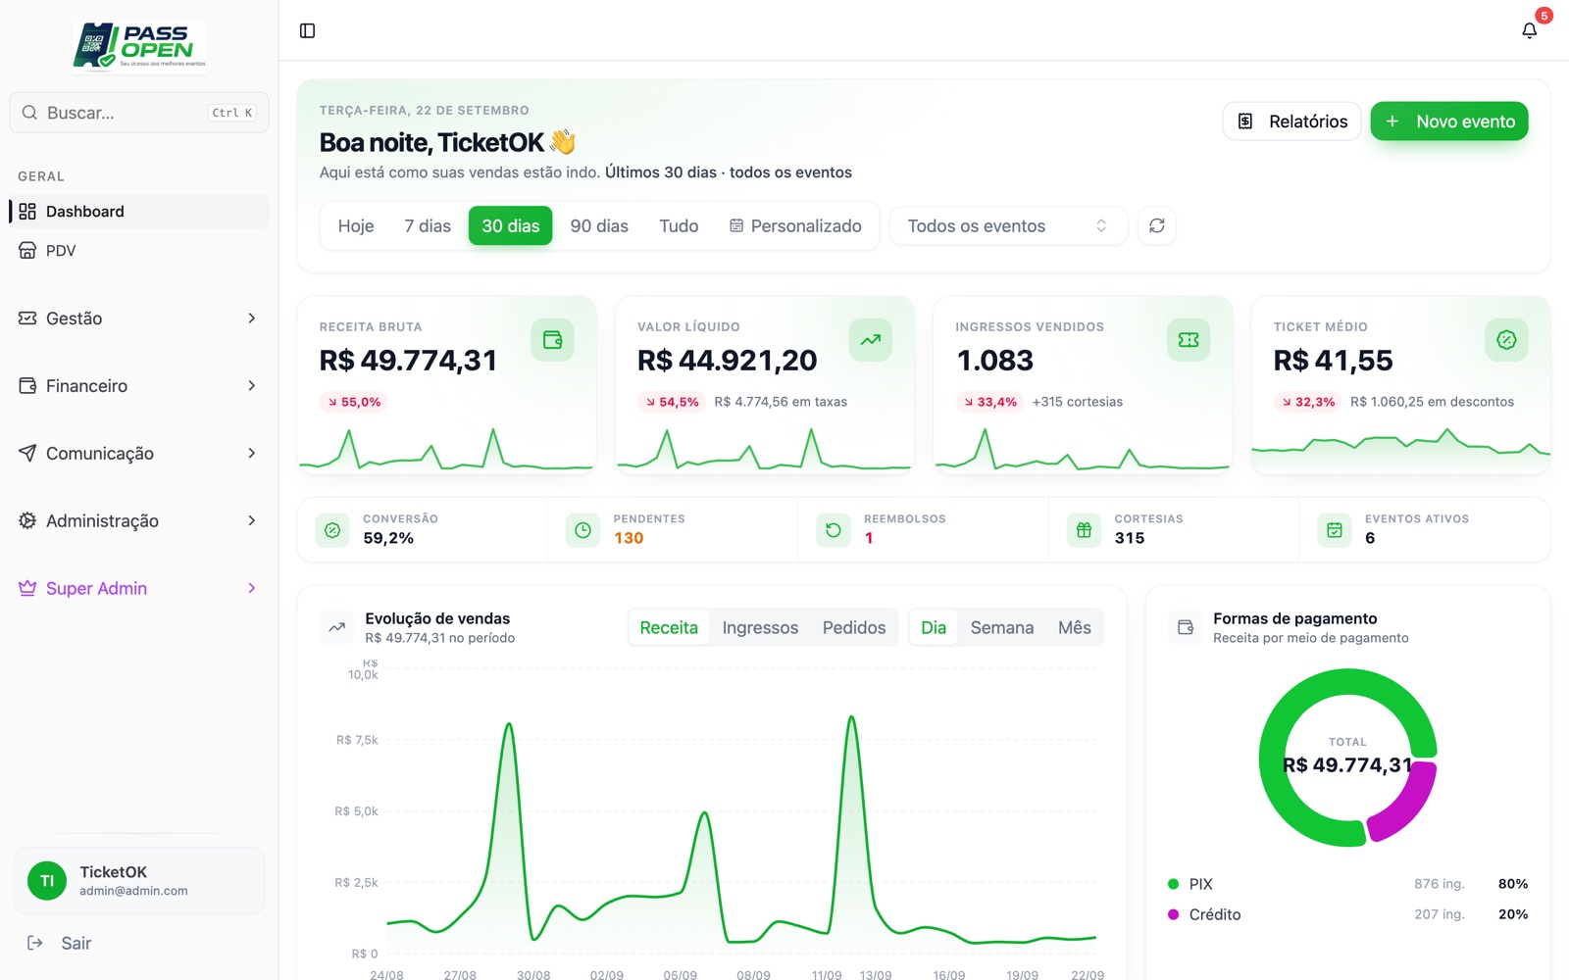Click the Ingressos Vendidos ticket icon

[1189, 340]
